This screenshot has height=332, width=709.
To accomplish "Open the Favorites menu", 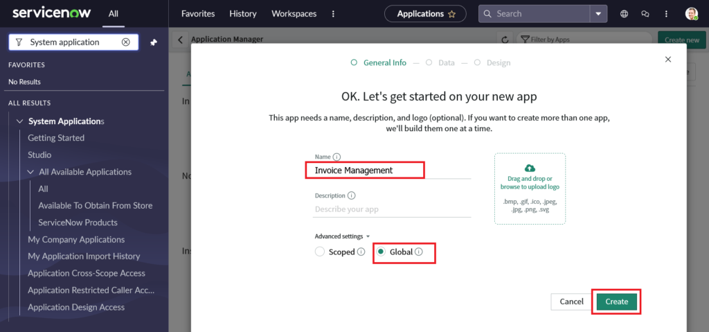I will (x=198, y=14).
